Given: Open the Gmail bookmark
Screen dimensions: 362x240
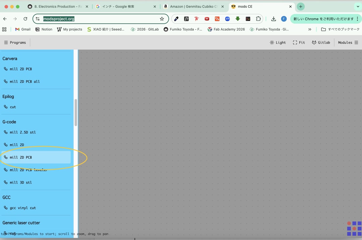Looking at the screenshot, I should click(23, 29).
